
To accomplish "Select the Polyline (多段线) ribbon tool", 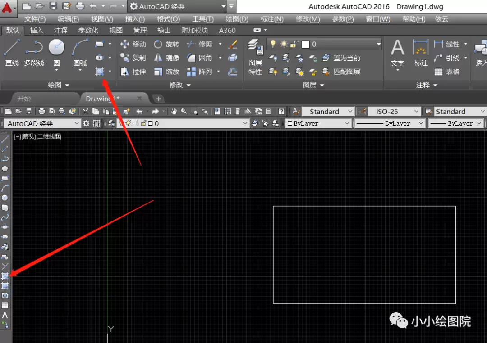I will click(34, 53).
